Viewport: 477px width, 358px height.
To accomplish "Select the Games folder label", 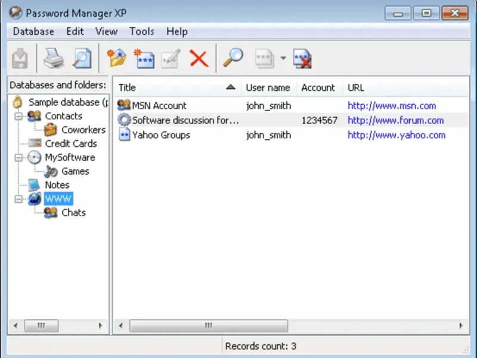I will click(75, 171).
